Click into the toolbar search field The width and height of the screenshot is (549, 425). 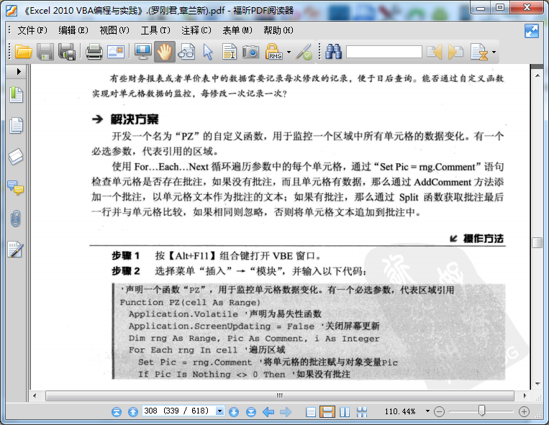click(x=384, y=52)
